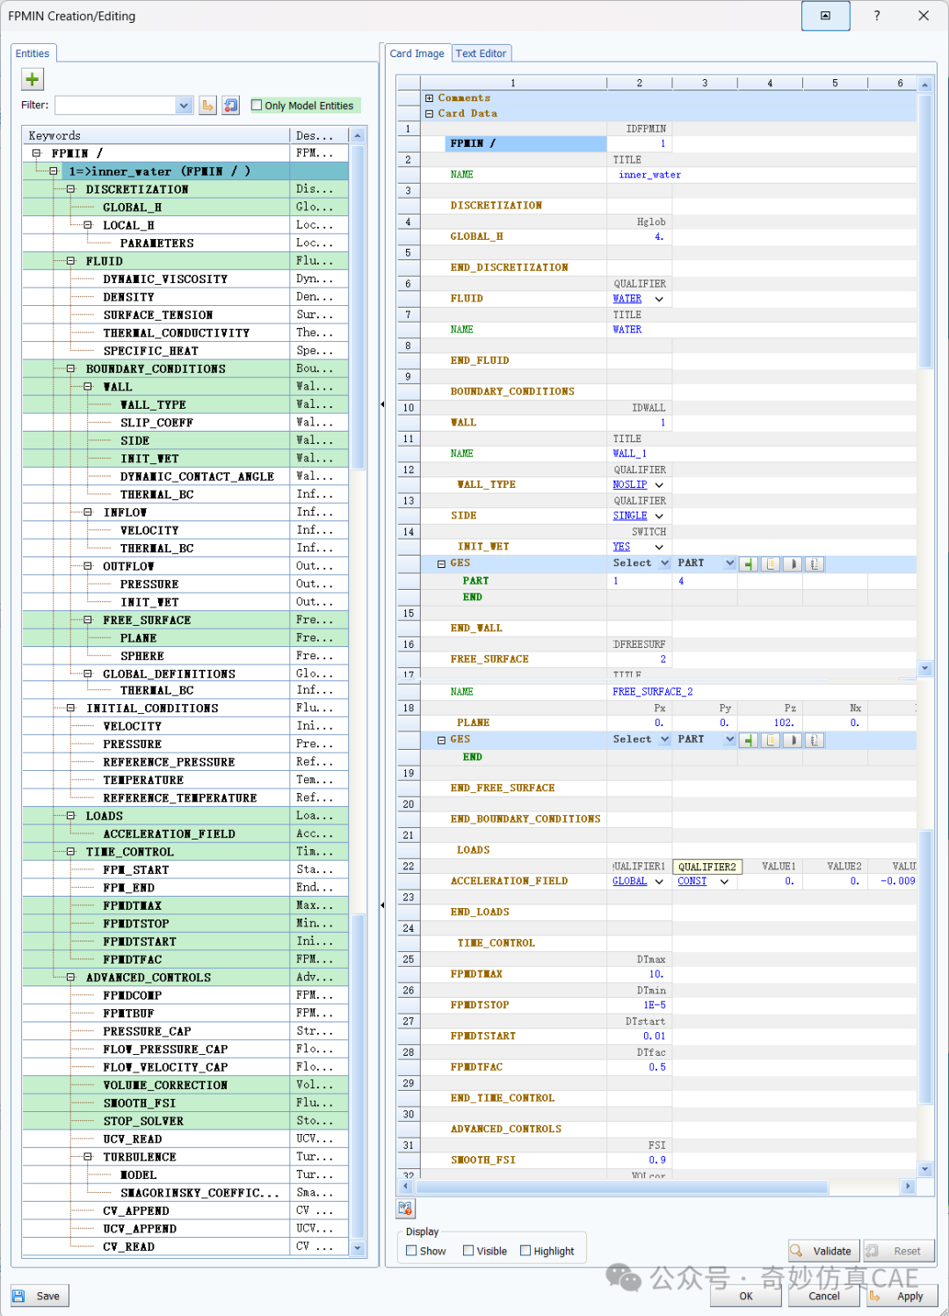Click the Validate magnifier button

click(822, 1251)
